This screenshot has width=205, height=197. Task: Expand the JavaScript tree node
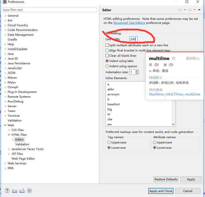pyautogui.click(x=5, y=68)
